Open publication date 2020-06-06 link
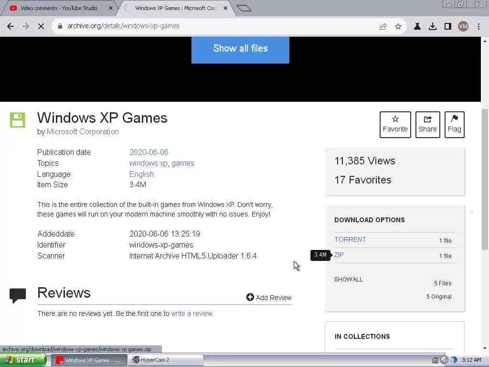This screenshot has height=367, width=489. point(149,152)
